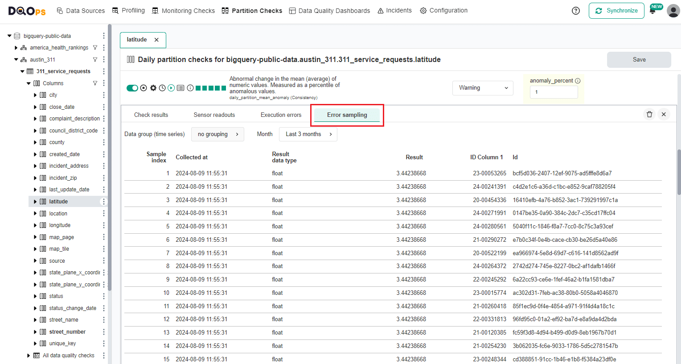Switch to Check results tab
Image resolution: width=681 pixels, height=364 pixels.
151,115
